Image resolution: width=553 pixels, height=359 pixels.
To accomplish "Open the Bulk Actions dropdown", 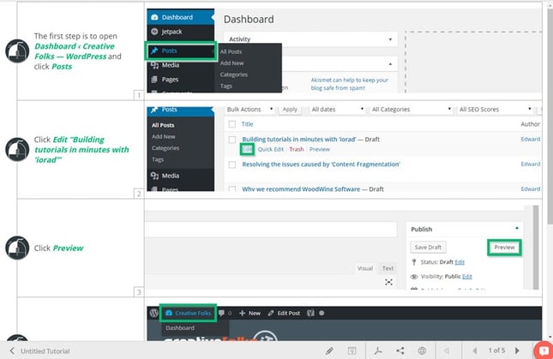I will (x=250, y=110).
